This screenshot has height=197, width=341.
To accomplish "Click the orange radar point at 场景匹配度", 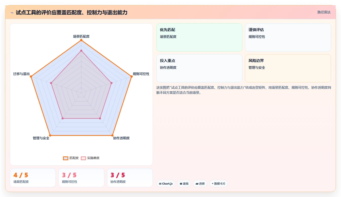I will click(81, 40).
